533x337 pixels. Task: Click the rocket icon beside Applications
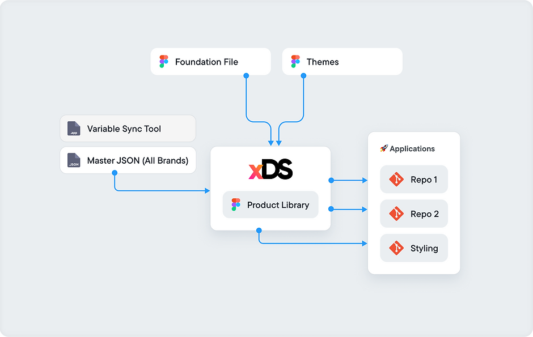(384, 148)
